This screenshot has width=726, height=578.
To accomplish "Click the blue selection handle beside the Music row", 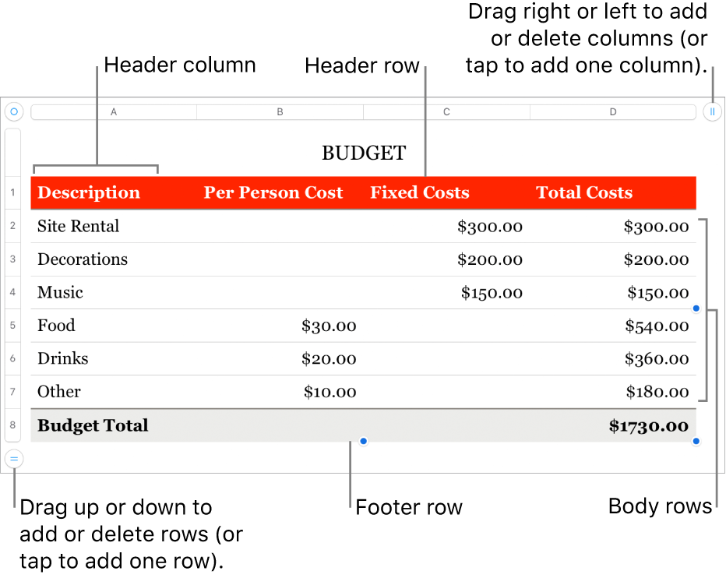I will [696, 308].
